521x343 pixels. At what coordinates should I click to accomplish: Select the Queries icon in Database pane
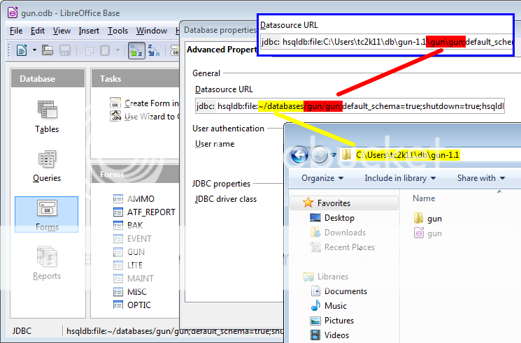point(47,165)
